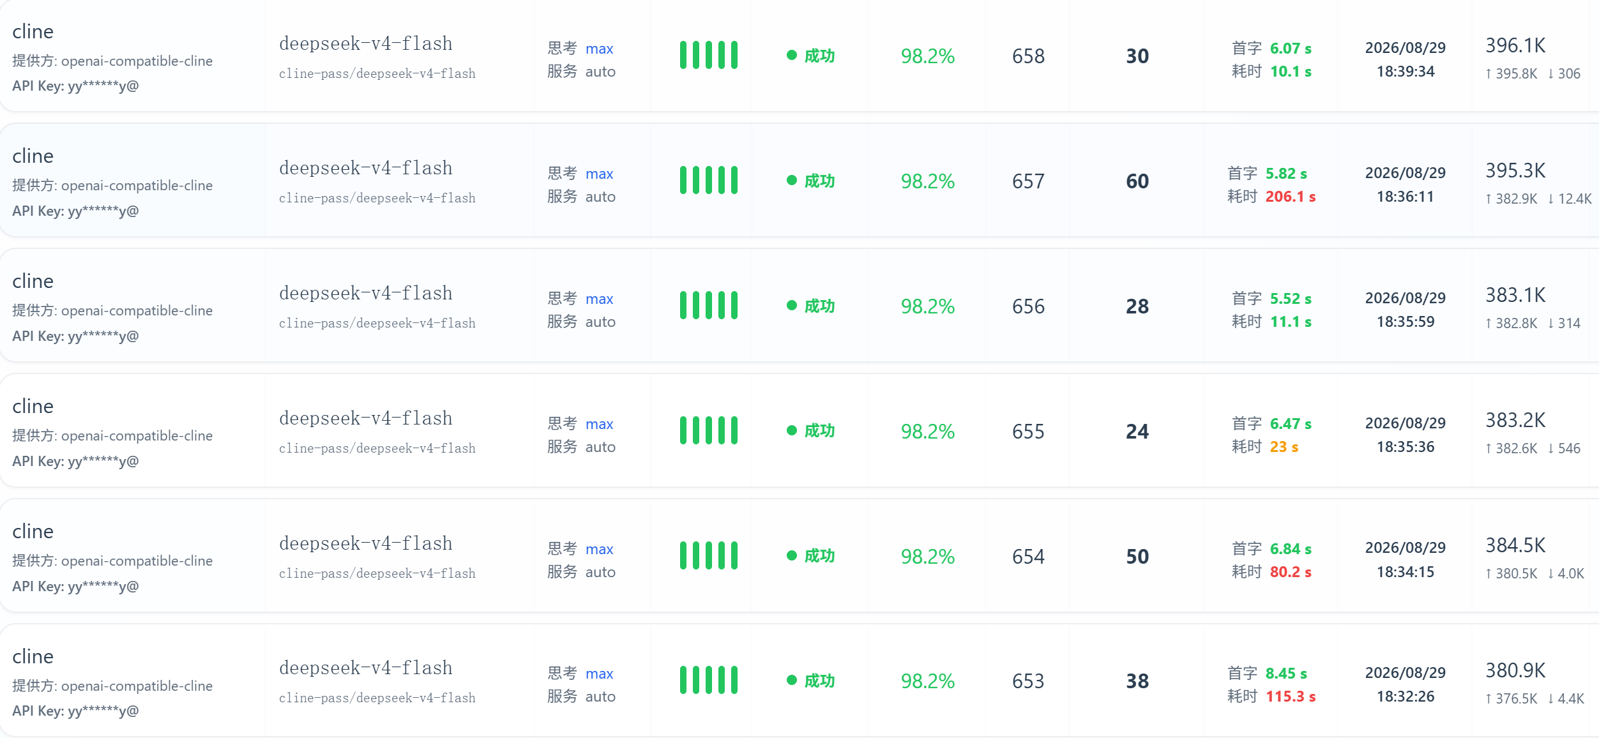Click the green status dot for request 656
Screen dimensions: 1599x738
click(792, 306)
